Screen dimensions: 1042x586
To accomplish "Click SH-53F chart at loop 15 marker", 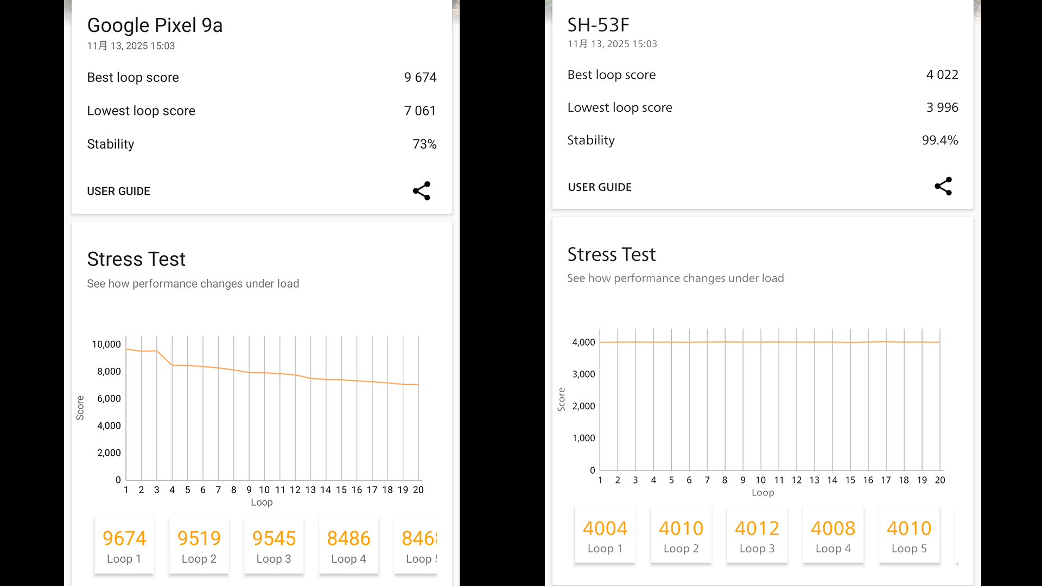I will coord(850,343).
